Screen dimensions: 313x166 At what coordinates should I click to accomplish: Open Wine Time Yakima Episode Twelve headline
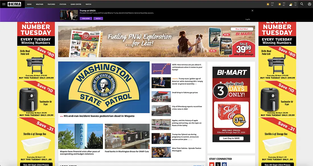click(187, 150)
